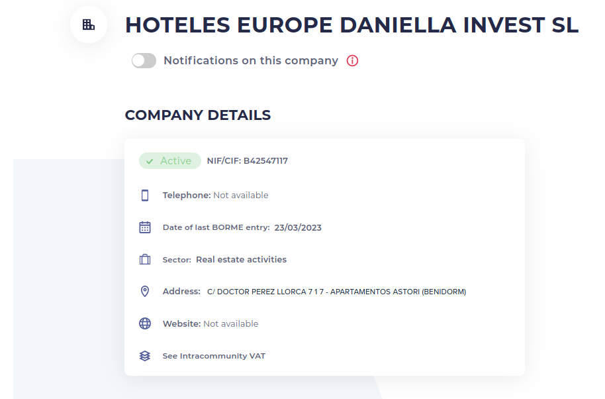Select the Active status badge

[169, 160]
